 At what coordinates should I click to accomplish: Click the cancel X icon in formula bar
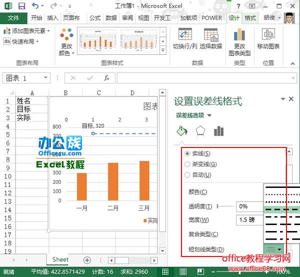click(73, 78)
